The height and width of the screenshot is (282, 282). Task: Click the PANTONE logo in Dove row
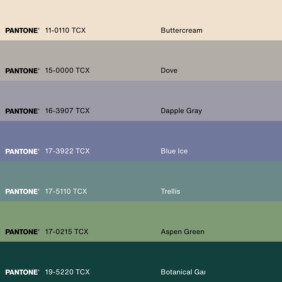pos(23,71)
